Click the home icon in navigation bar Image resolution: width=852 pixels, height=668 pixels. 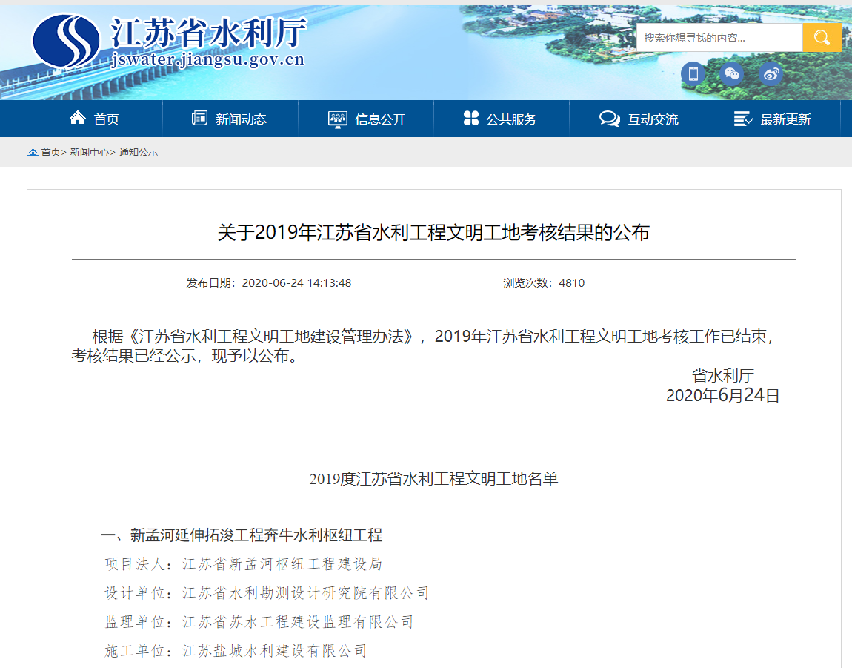coord(78,118)
